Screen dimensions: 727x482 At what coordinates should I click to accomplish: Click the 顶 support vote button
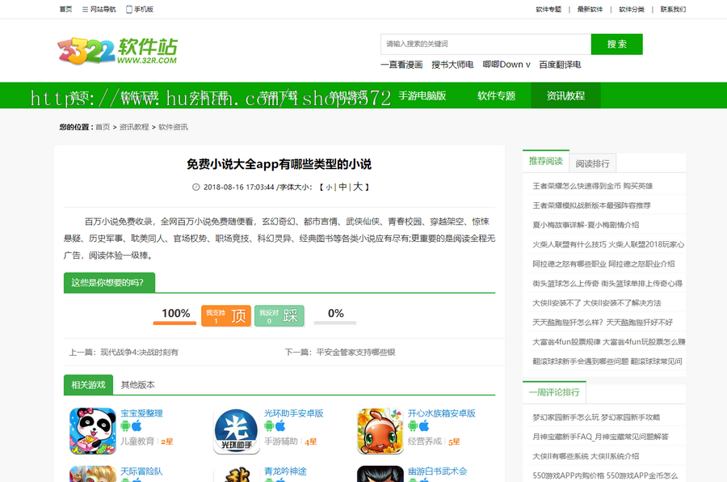tap(226, 315)
